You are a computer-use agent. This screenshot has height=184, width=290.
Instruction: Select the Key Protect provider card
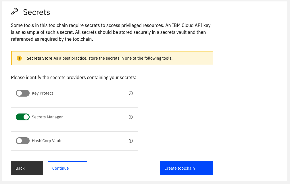74,93
